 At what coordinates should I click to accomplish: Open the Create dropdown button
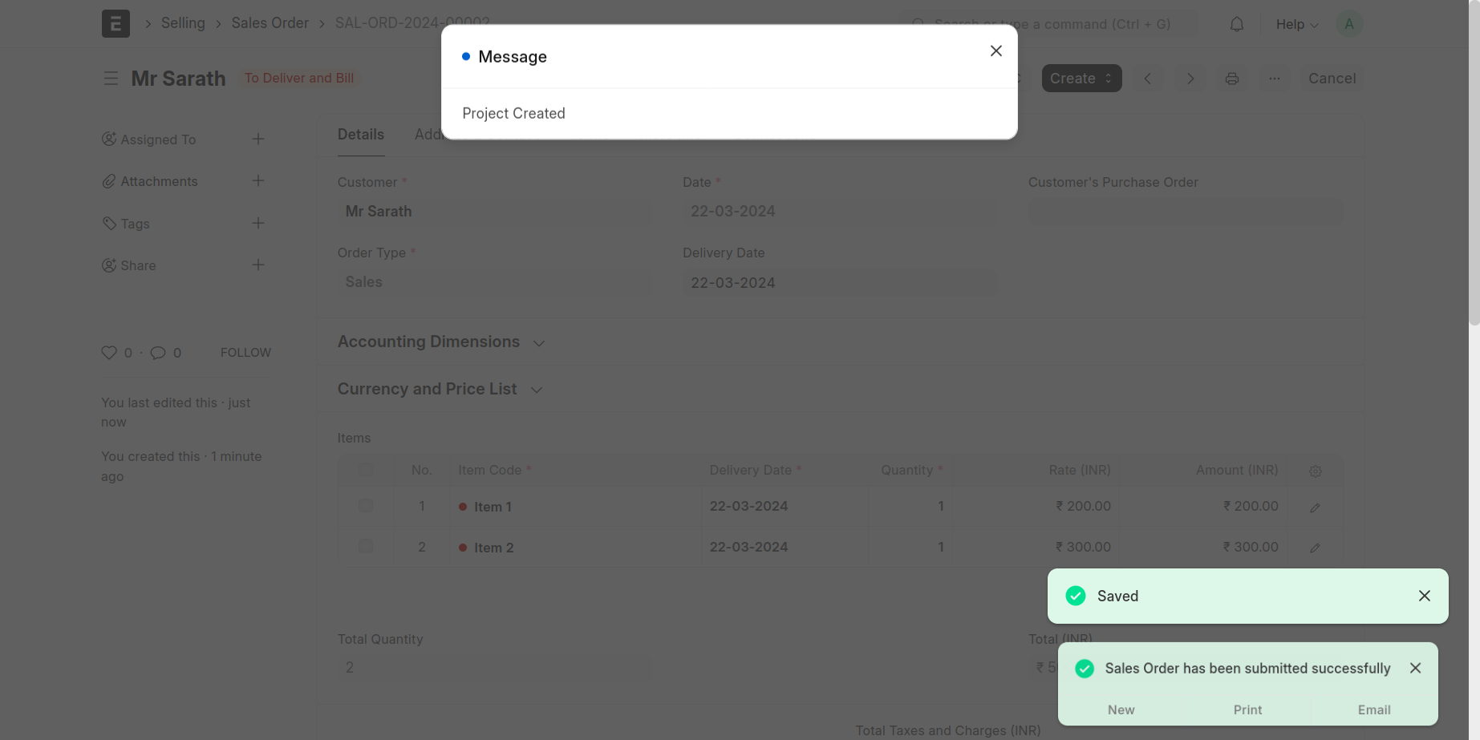(x=1081, y=79)
